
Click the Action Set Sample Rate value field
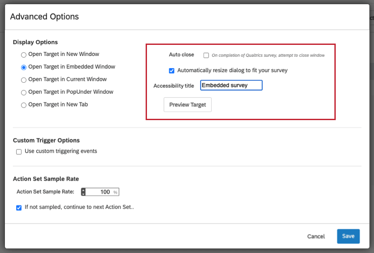[x=99, y=192]
